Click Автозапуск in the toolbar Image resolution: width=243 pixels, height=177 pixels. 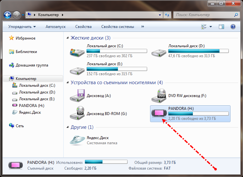point(56,27)
